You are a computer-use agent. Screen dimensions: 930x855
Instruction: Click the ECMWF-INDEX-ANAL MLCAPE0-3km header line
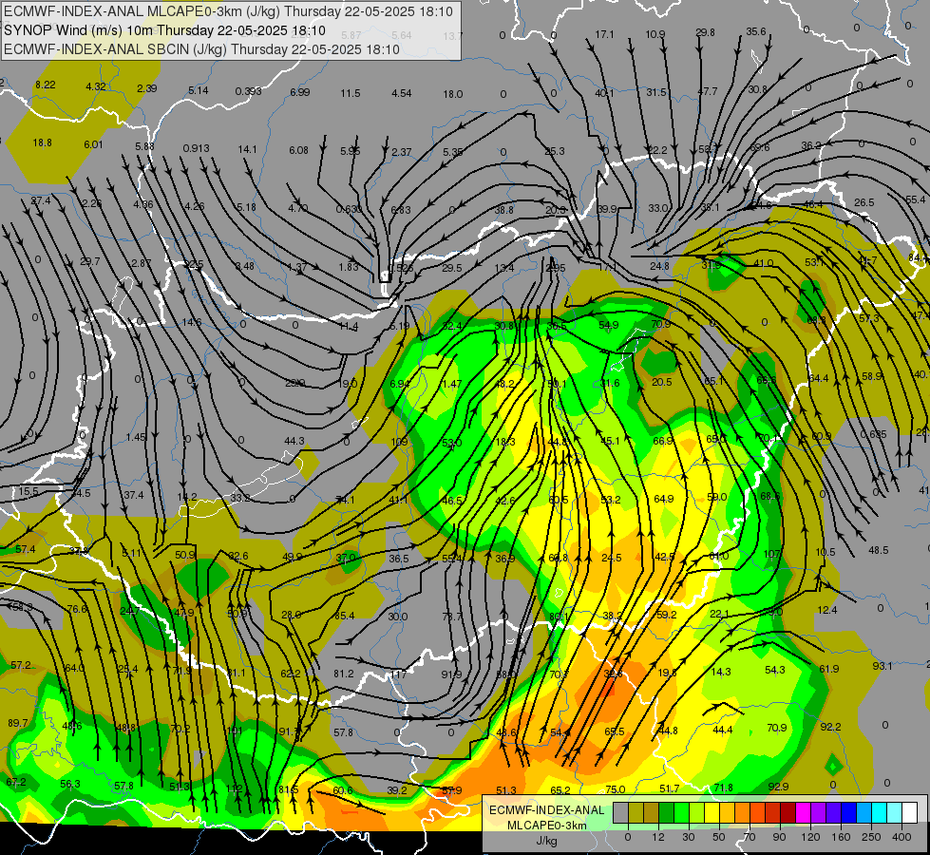click(228, 11)
